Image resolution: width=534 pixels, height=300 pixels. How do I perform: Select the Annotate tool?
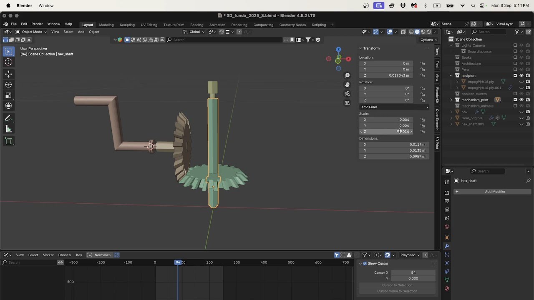coord(8,118)
